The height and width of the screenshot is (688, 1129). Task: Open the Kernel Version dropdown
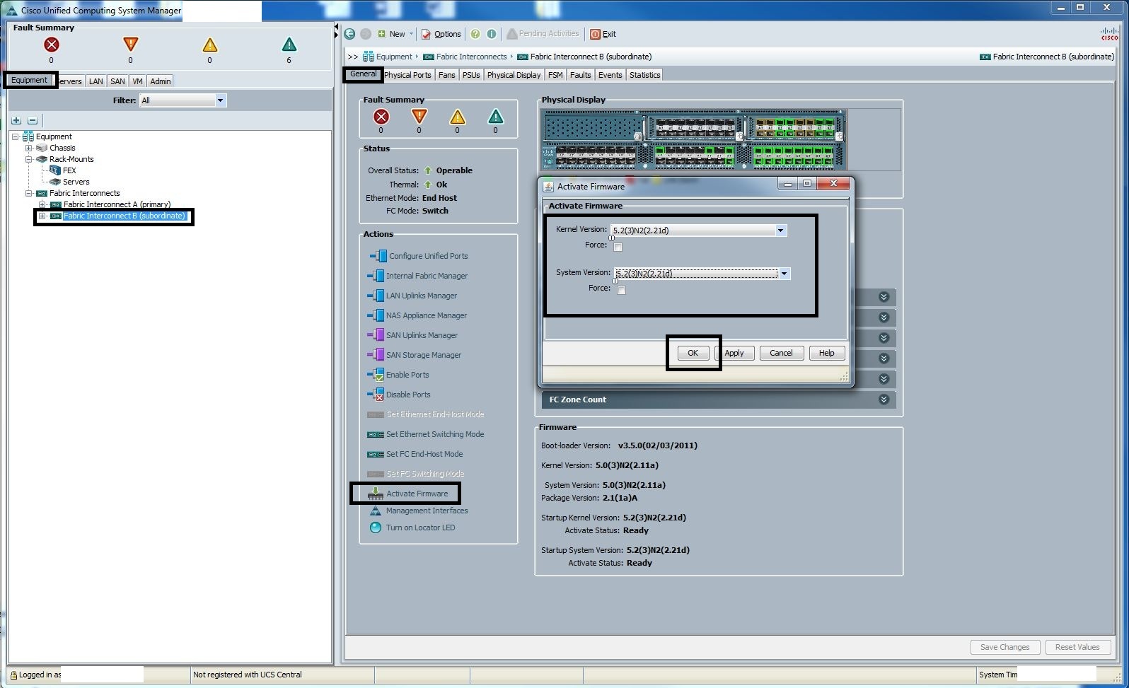tap(780, 231)
